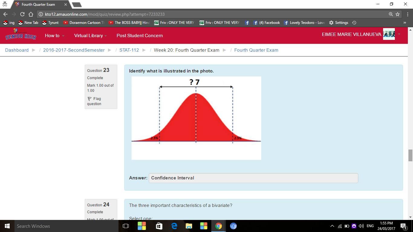Open the first Friv bookmark
413x232 pixels.
174,23
